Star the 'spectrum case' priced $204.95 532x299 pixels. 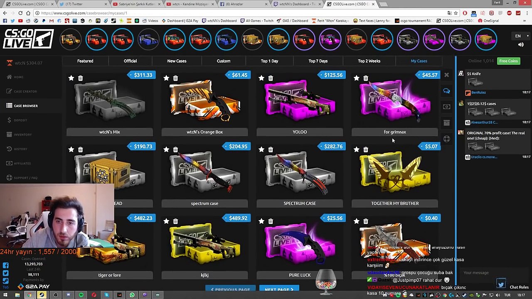pyautogui.click(x=166, y=149)
